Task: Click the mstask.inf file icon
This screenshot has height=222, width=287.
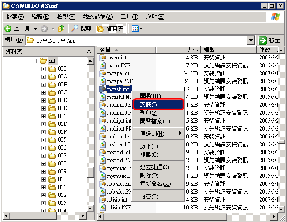Action: click(102, 89)
